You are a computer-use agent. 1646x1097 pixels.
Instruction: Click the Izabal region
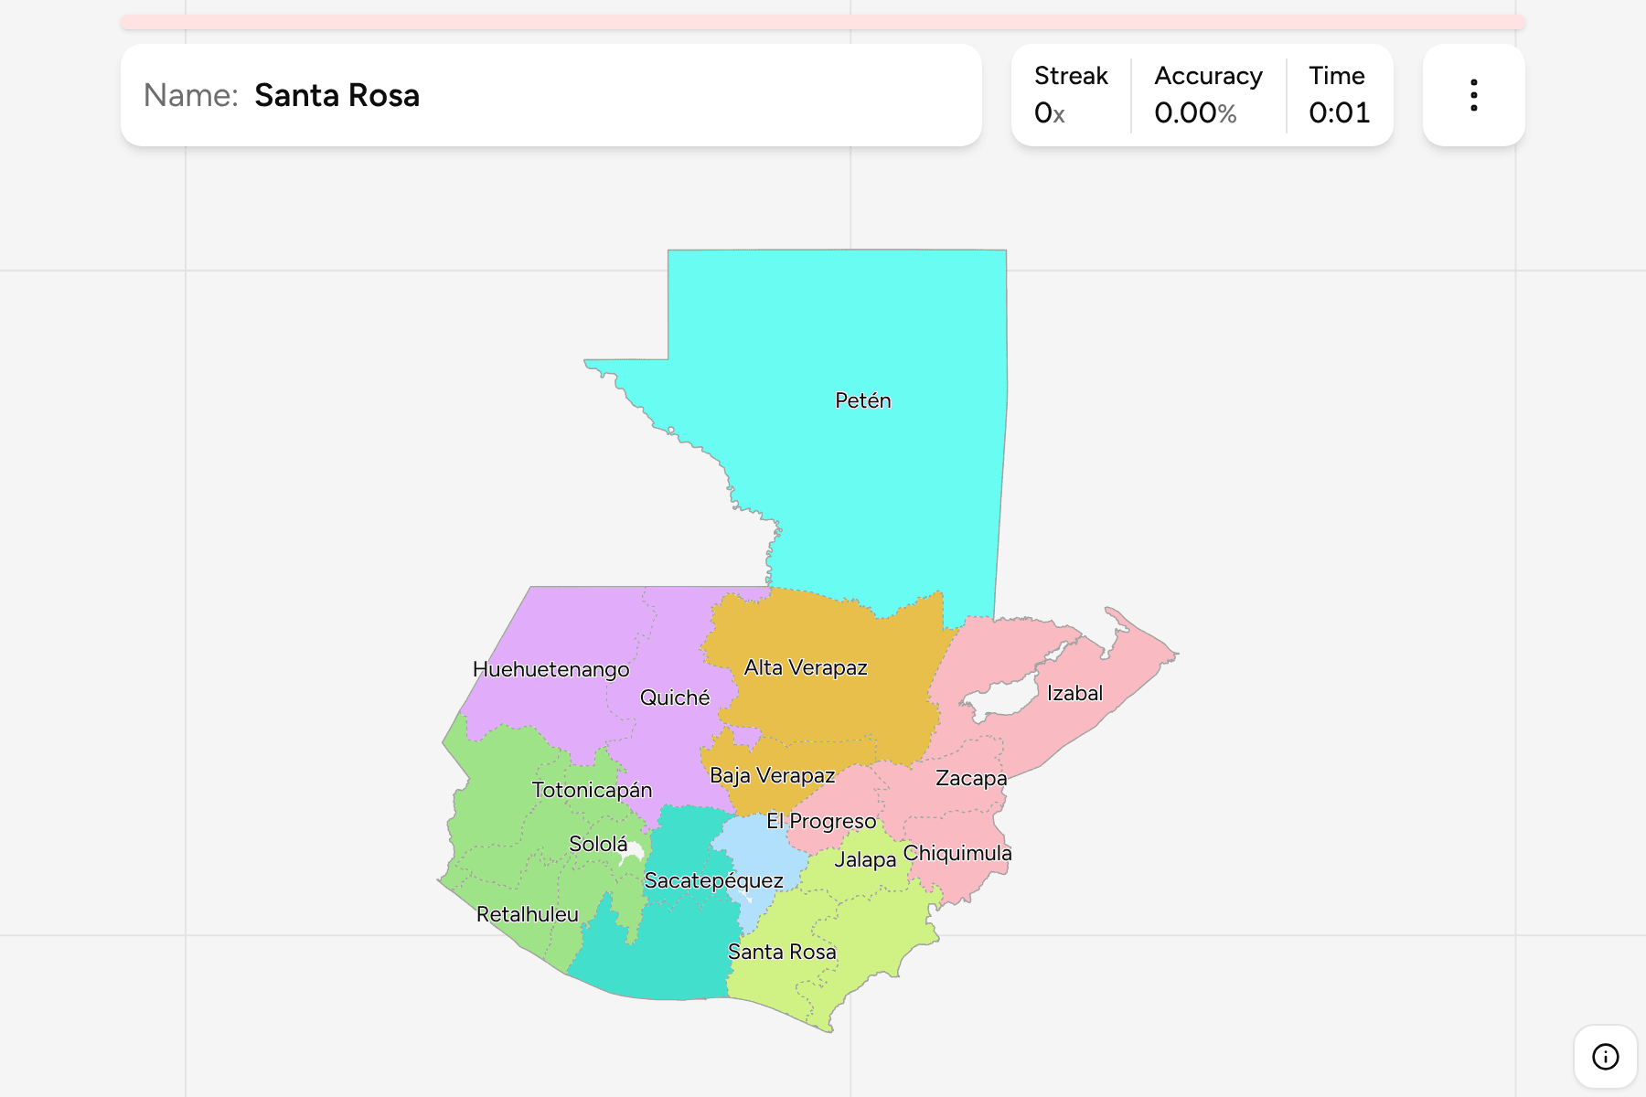[x=1074, y=693]
